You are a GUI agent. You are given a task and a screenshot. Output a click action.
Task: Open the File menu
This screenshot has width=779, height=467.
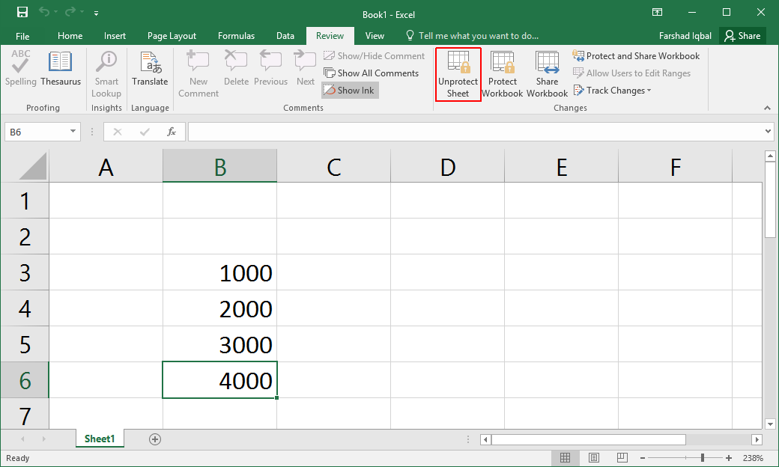pyautogui.click(x=22, y=36)
